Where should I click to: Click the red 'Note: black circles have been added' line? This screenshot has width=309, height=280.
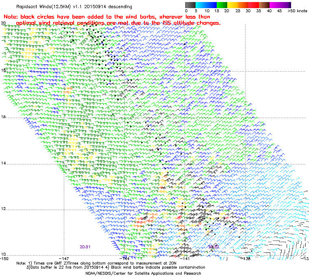(107, 17)
